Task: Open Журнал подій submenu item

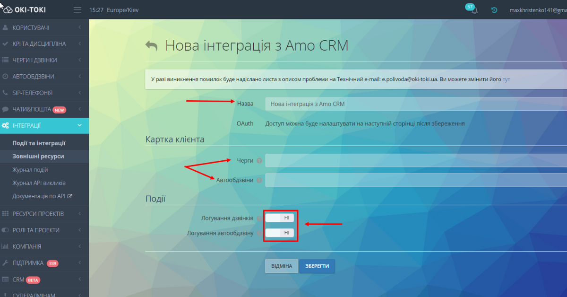Action: (30, 170)
